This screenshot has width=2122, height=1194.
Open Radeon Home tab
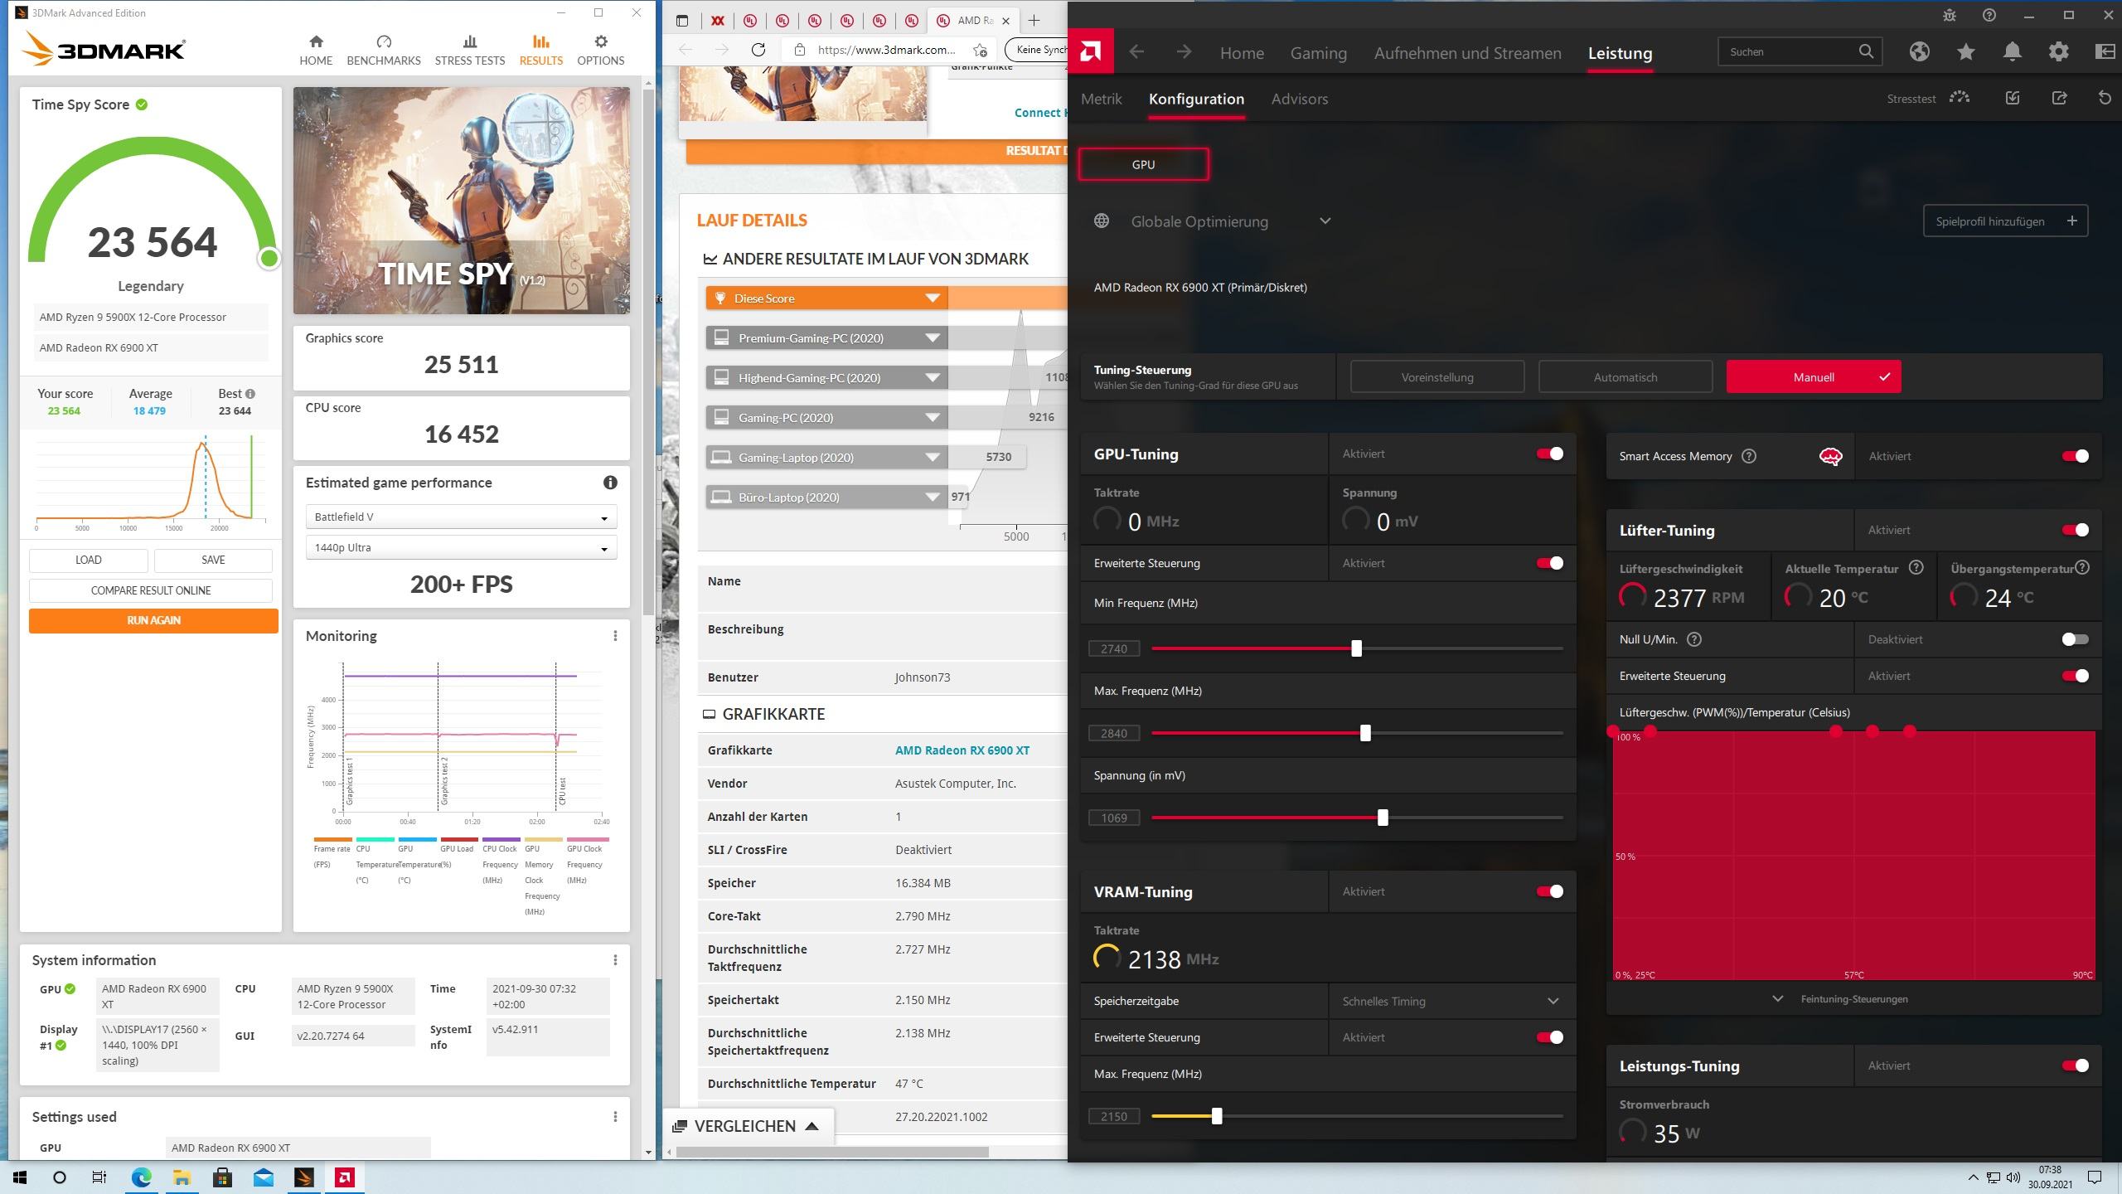1242,53
